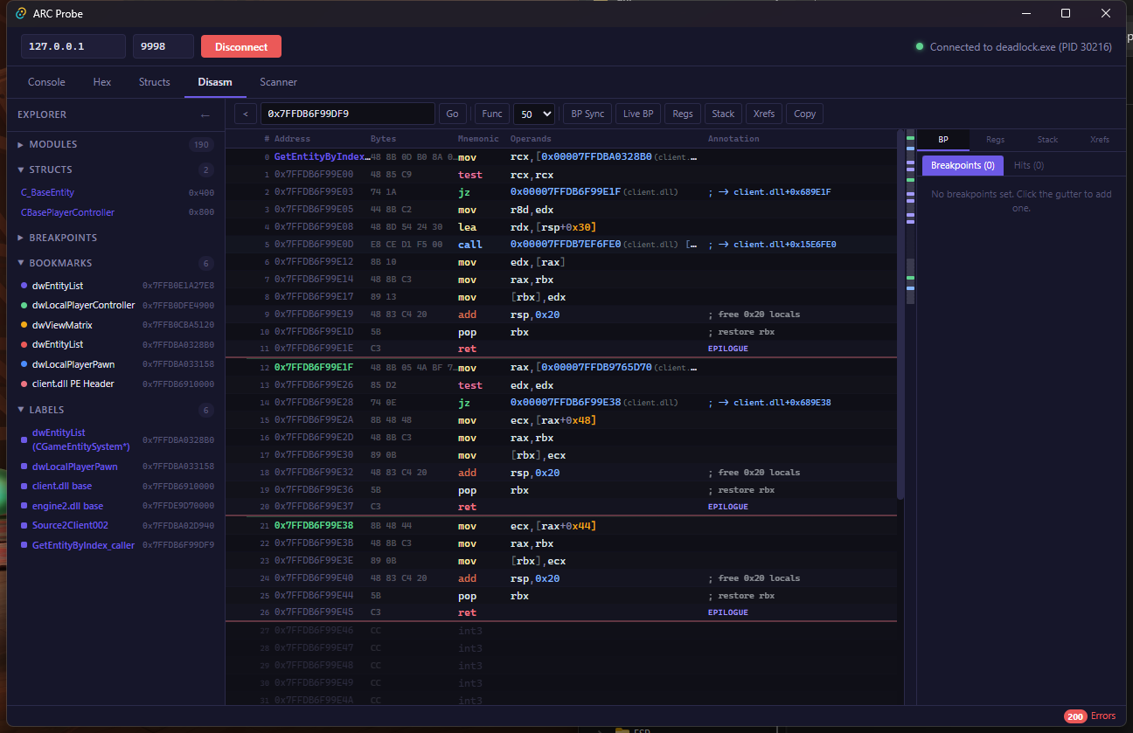Open the CBasePlayerController struct
This screenshot has height=733, width=1133.
tap(67, 212)
